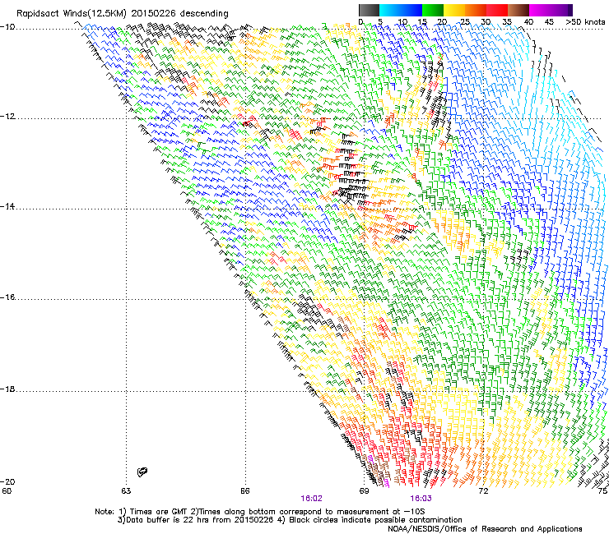Click the 'Times are GMT' note line
This screenshot has width=609, height=534.
tap(260, 512)
